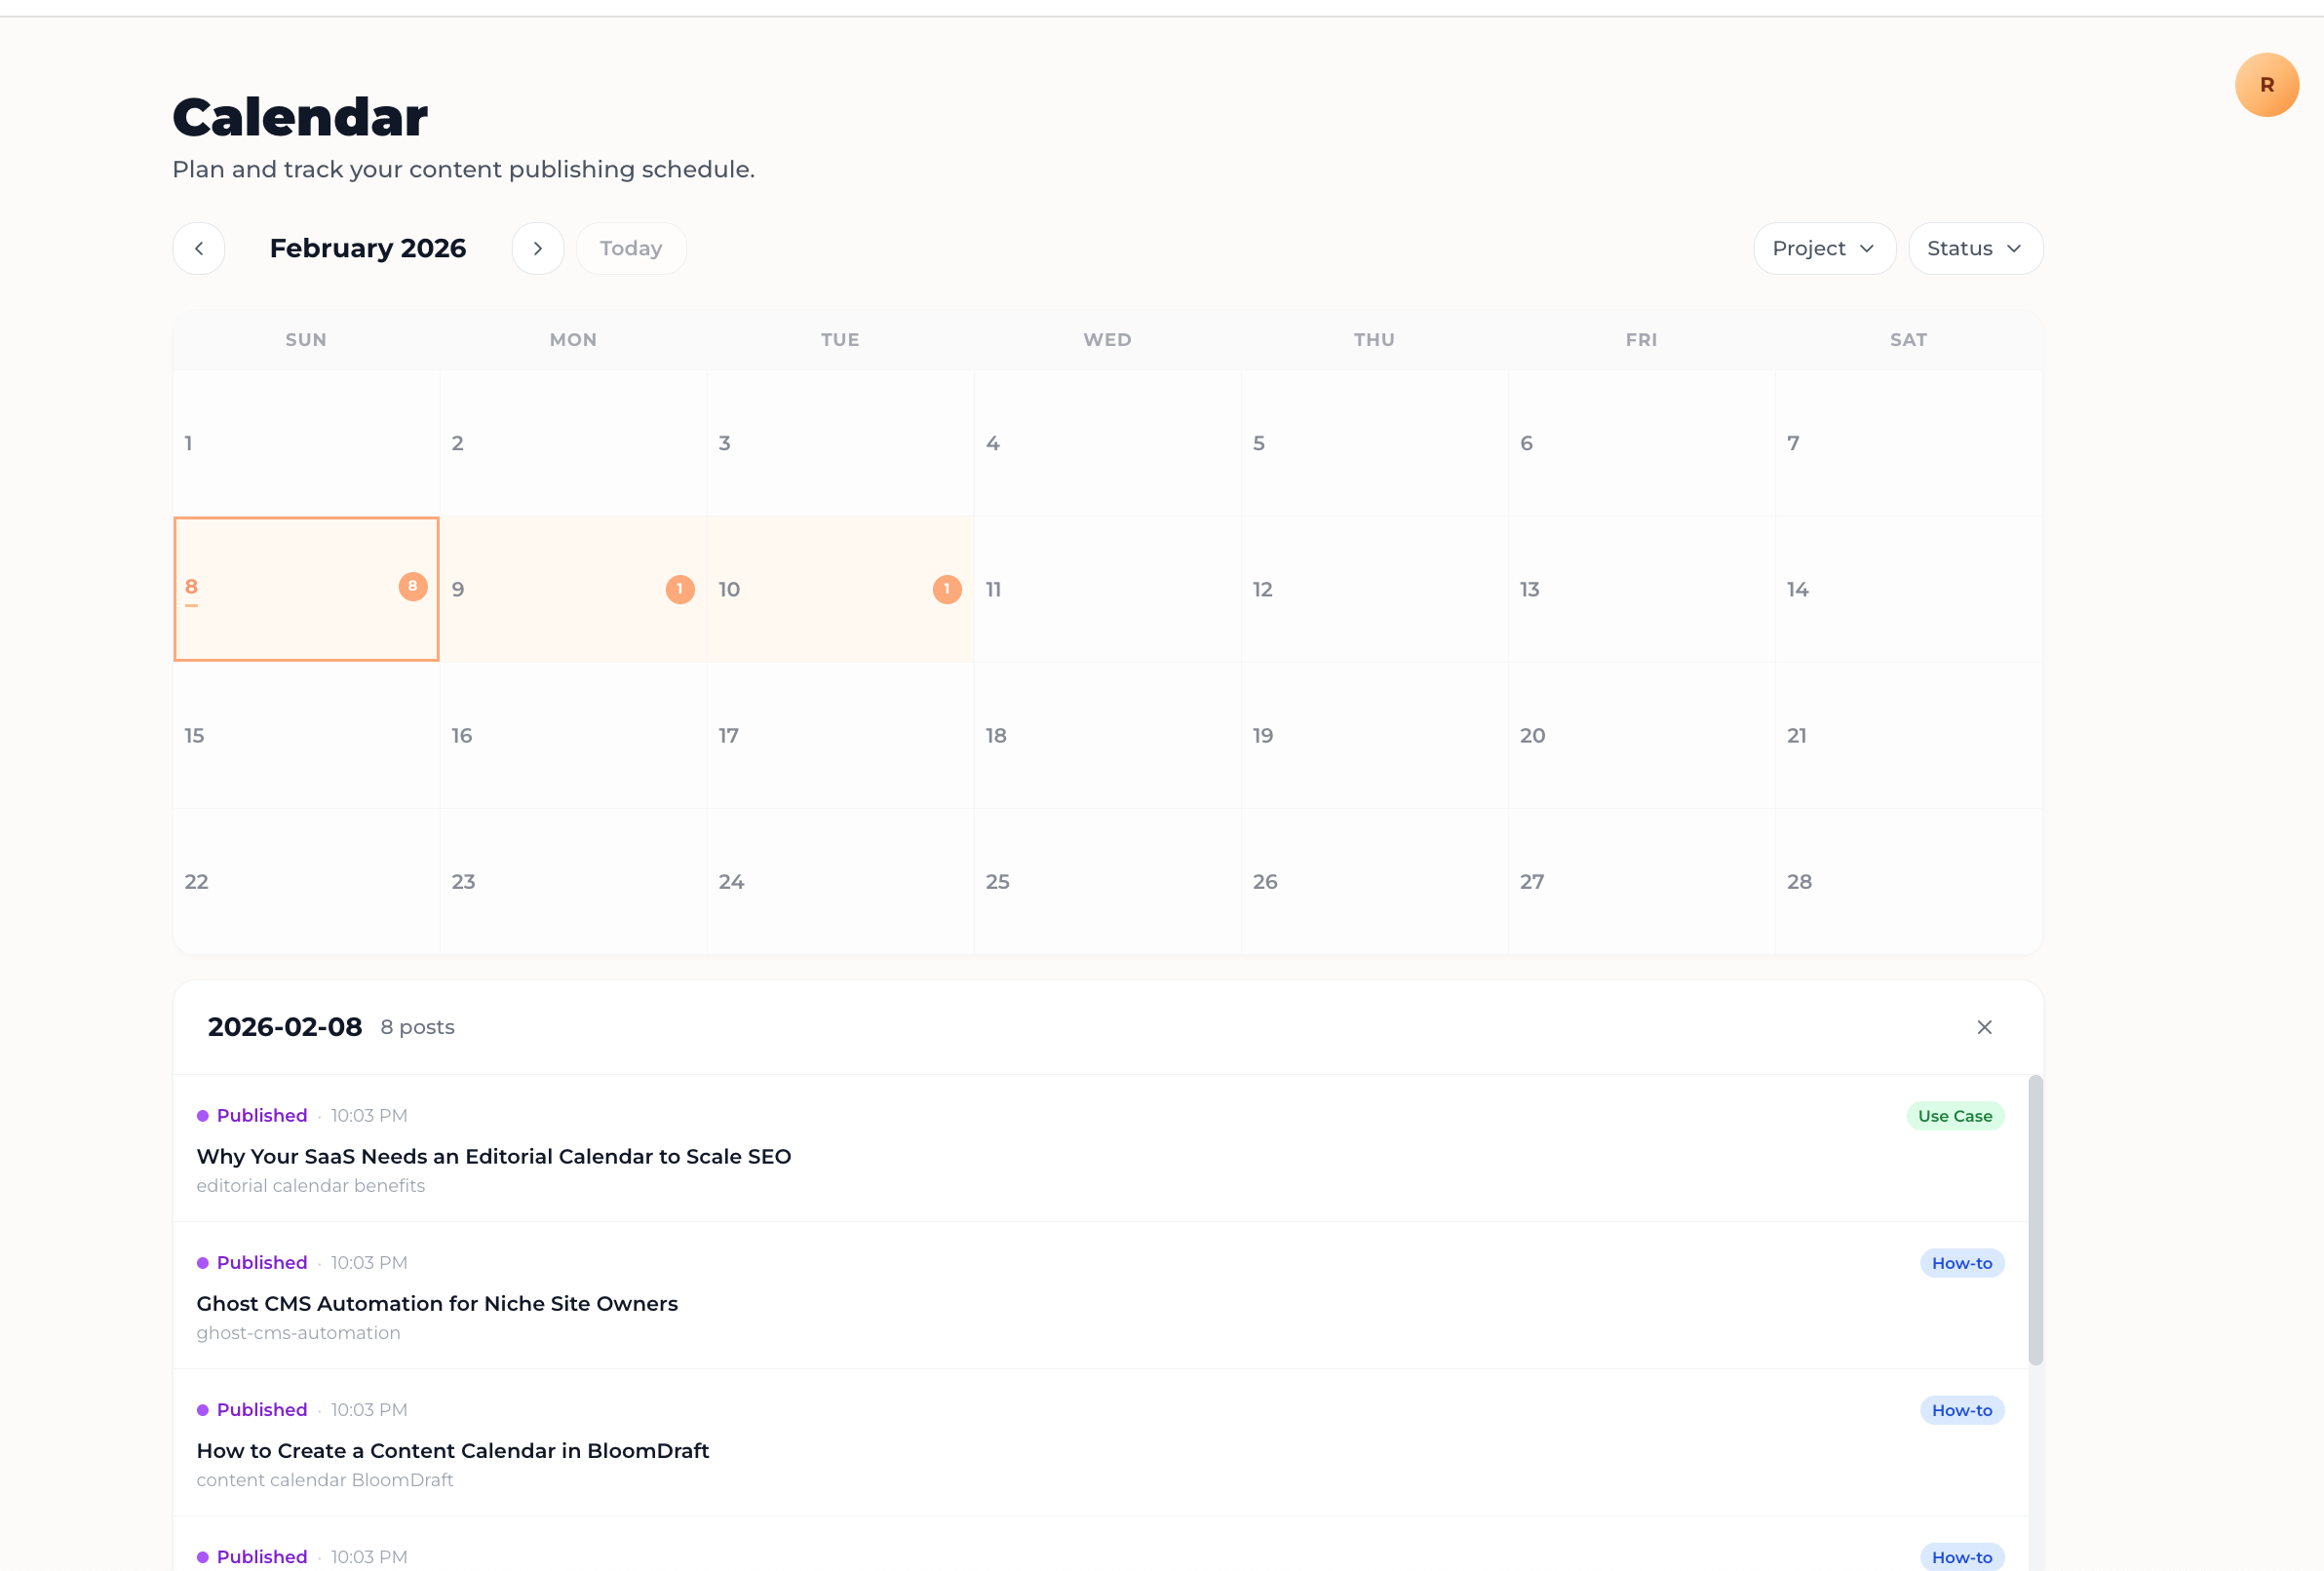This screenshot has height=1571, width=2324.
Task: Open the Editorial Calendar SEO post
Action: point(494,1156)
